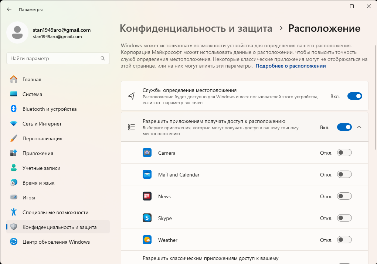Open Персонализация settings
This screenshot has width=377, height=264.
58,138
